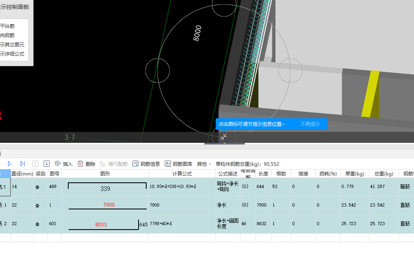The image size is (414, 257).
Task: Click the 删除 trash icon
Action: [x=80, y=164]
